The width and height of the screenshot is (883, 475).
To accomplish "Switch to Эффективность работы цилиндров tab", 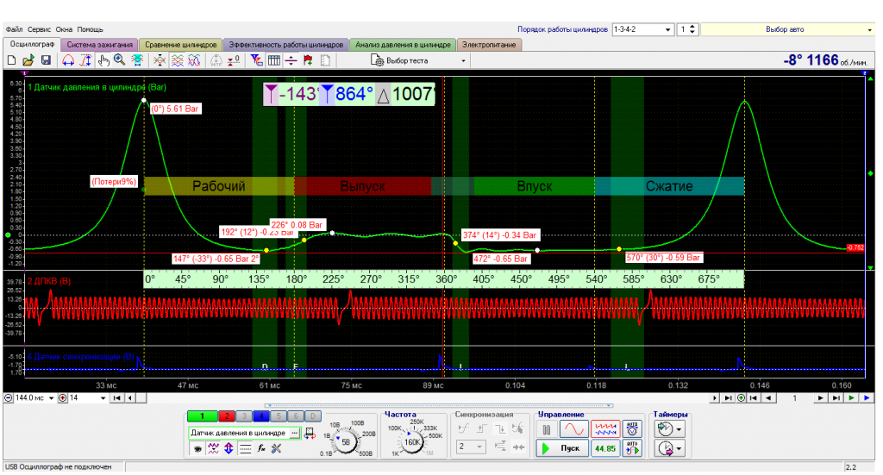I will [x=285, y=45].
